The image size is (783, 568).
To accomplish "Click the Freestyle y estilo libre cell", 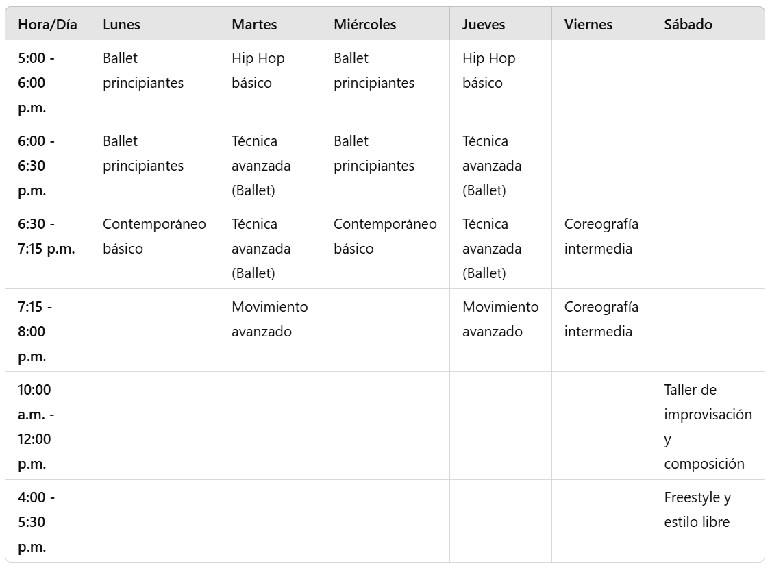I will point(708,521).
